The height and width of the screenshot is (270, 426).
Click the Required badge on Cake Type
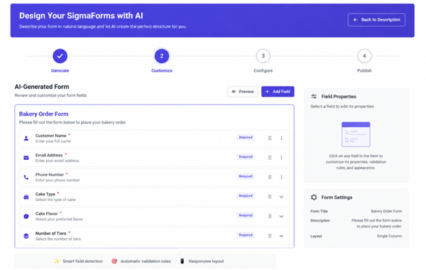click(x=246, y=196)
